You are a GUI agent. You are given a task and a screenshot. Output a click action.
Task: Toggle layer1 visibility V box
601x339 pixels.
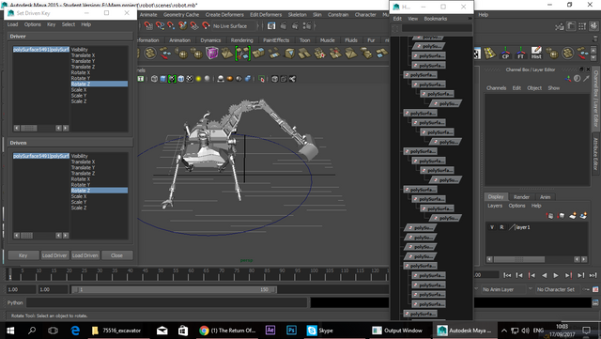pos(492,227)
